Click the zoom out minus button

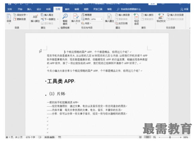[160, 137]
